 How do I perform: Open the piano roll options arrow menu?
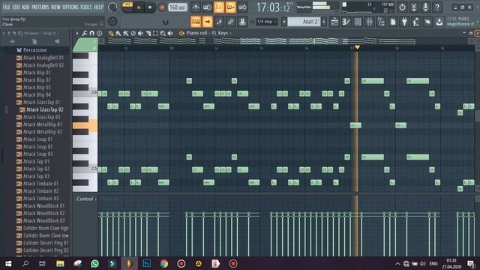coord(77,33)
